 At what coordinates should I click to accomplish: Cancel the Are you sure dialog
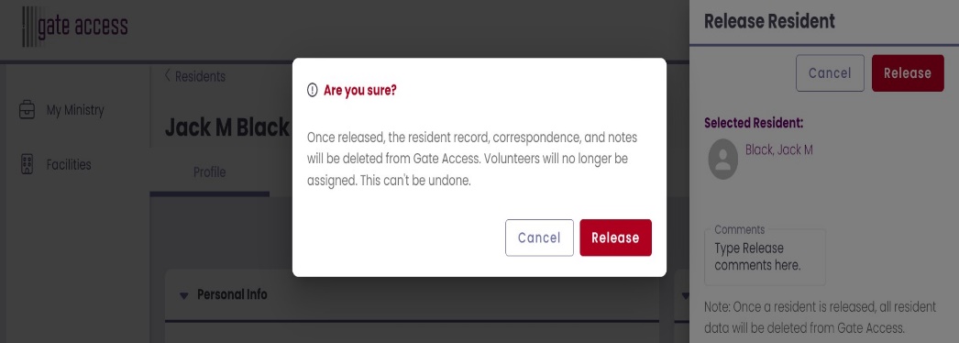coord(539,238)
